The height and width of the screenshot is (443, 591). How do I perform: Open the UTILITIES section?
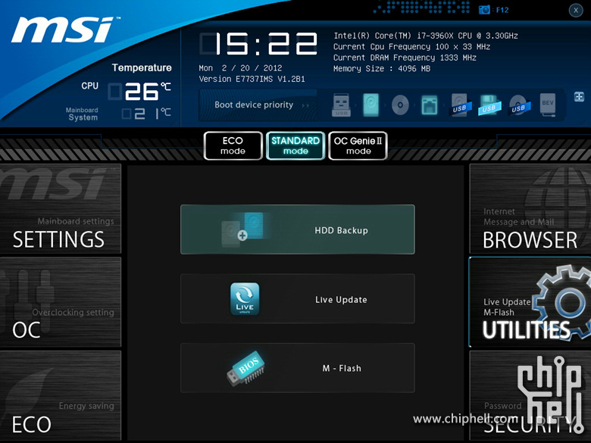coord(530,302)
